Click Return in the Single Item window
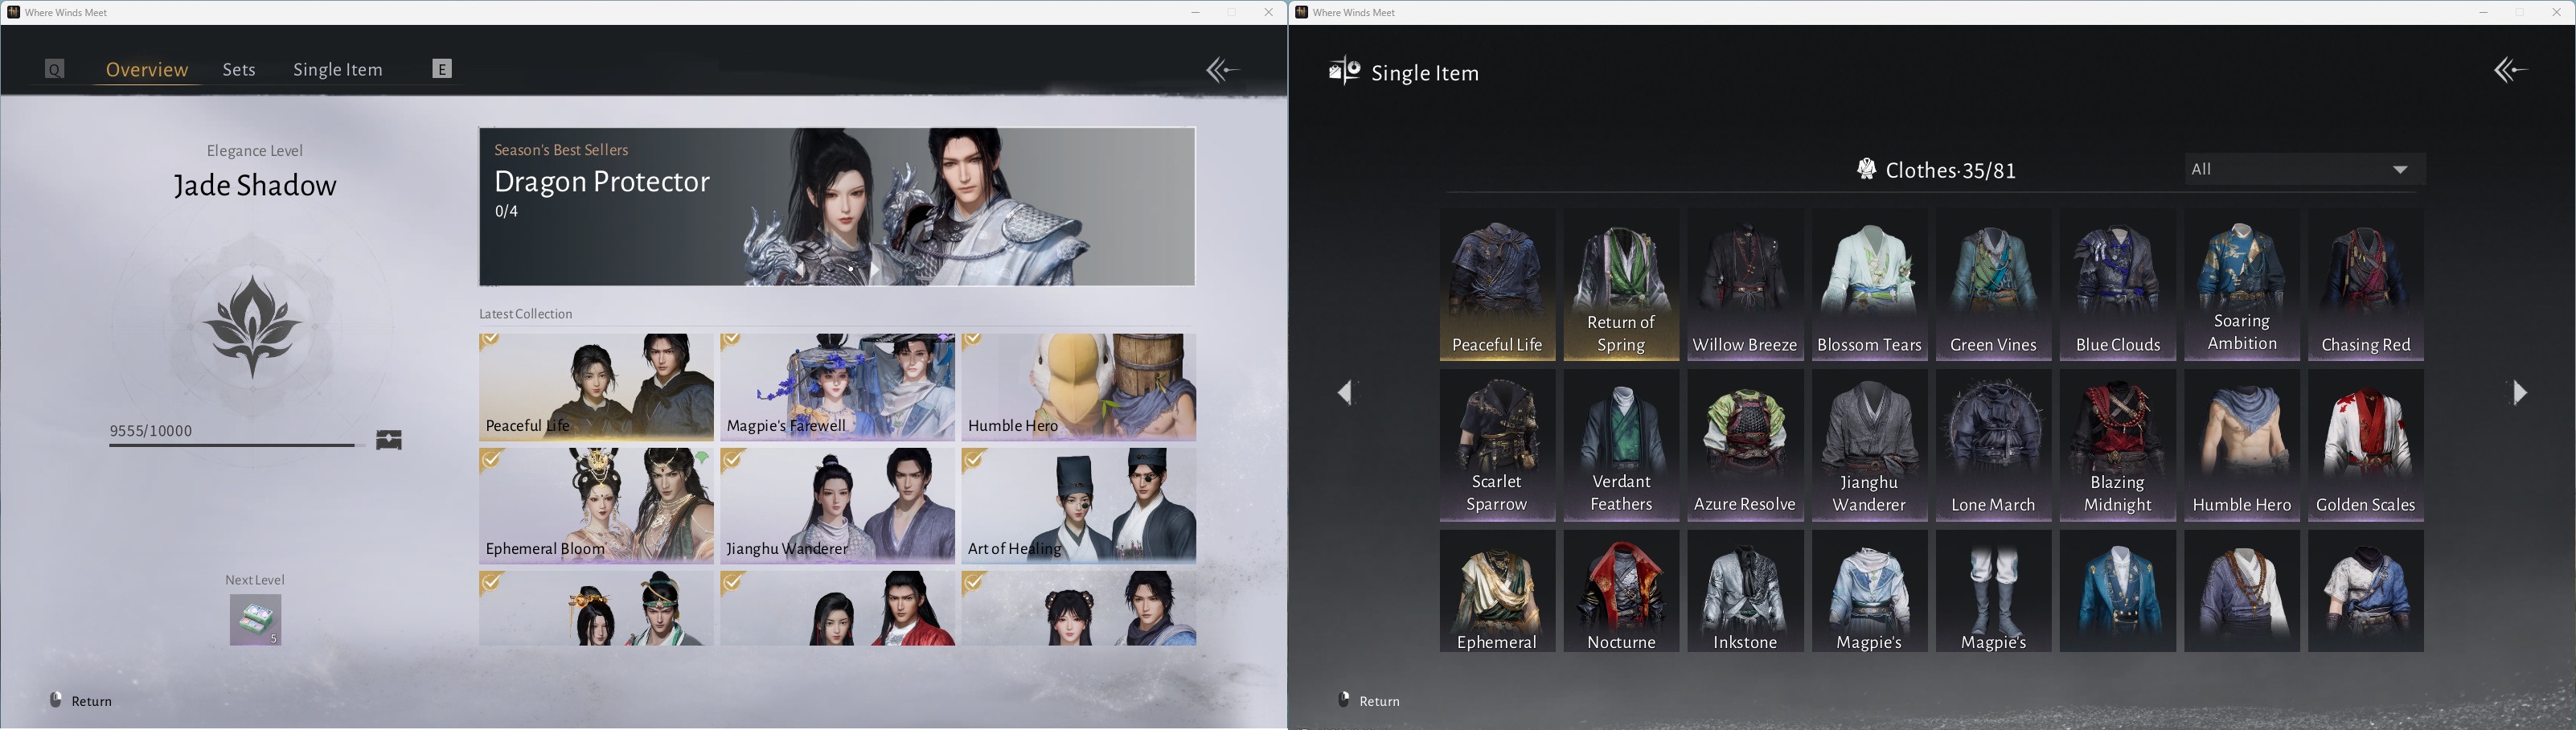 (x=1370, y=700)
